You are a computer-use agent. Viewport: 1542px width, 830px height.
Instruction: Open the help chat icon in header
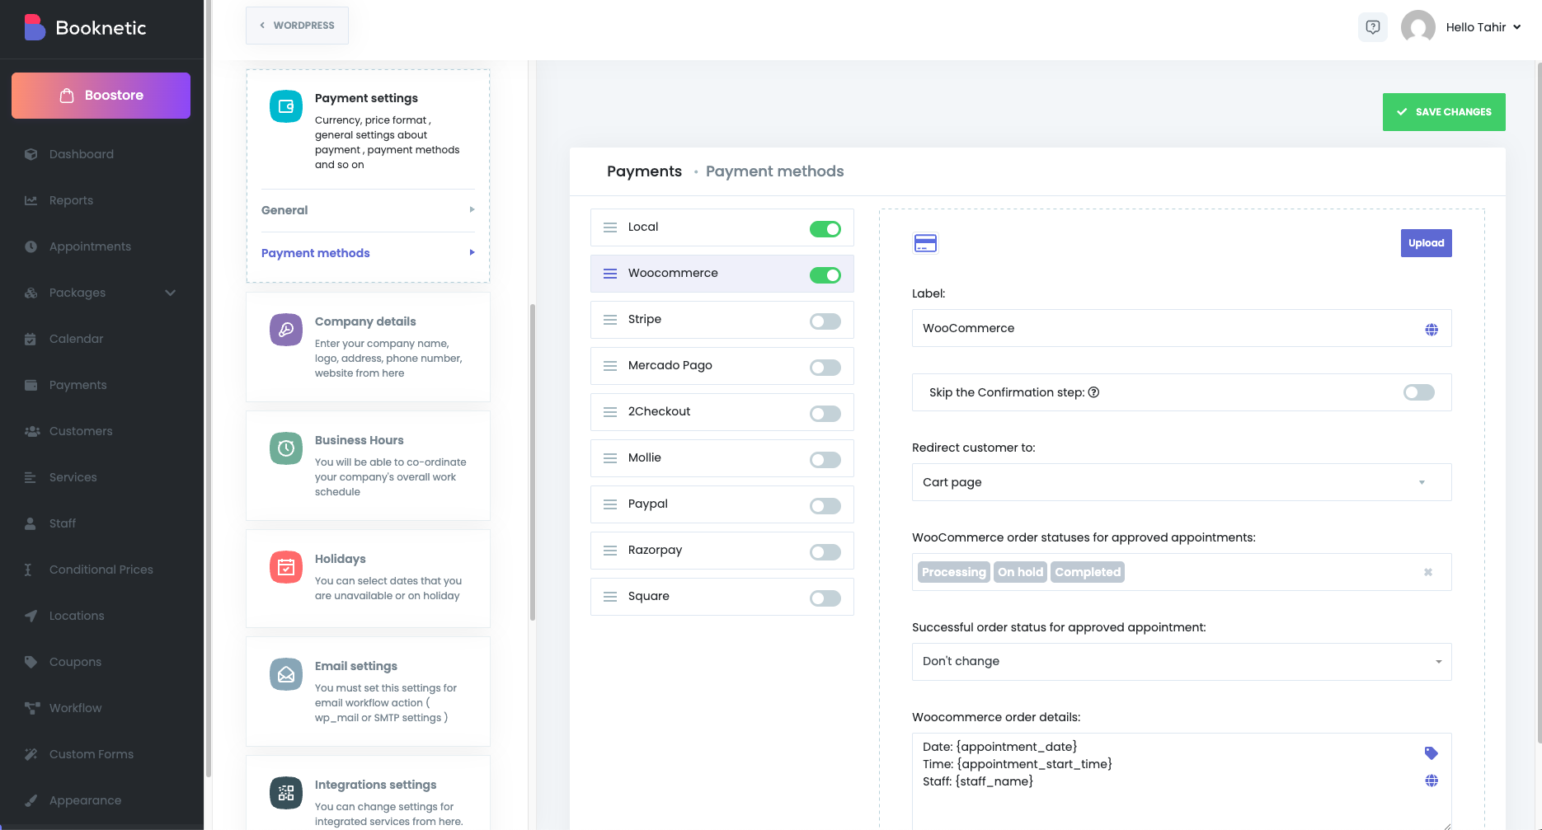[1372, 27]
